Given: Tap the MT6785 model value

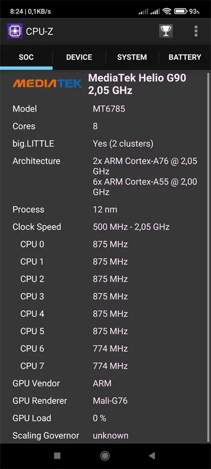Looking at the screenshot, I should (x=109, y=109).
